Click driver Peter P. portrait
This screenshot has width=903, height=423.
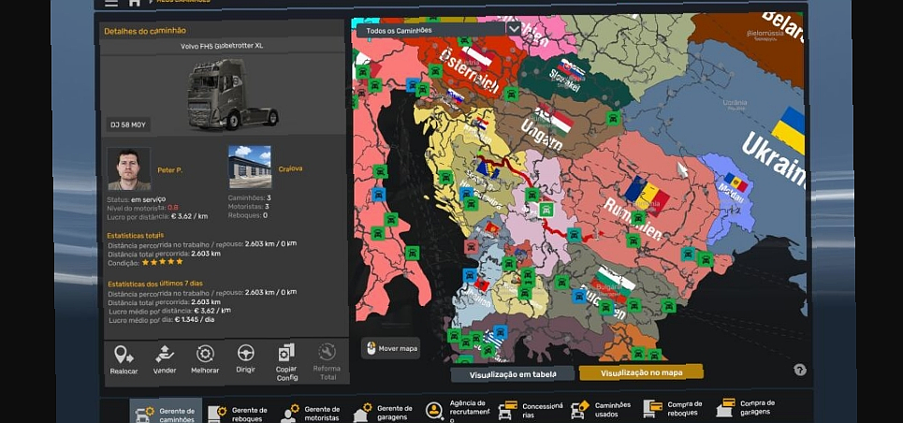[129, 168]
